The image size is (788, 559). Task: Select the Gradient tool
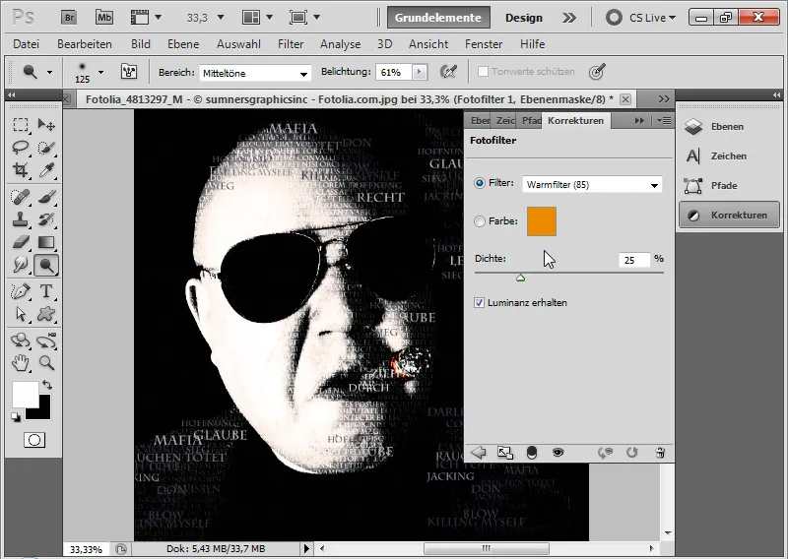(46, 242)
